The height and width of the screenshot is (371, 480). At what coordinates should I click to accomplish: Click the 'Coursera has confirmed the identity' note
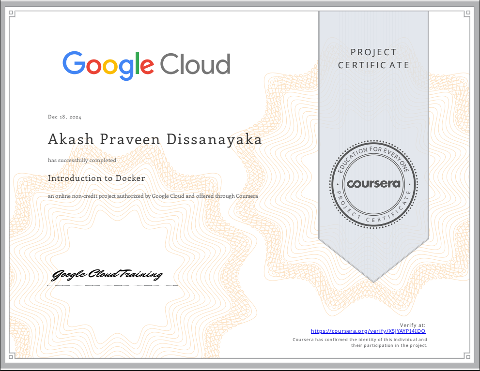[x=360, y=342]
